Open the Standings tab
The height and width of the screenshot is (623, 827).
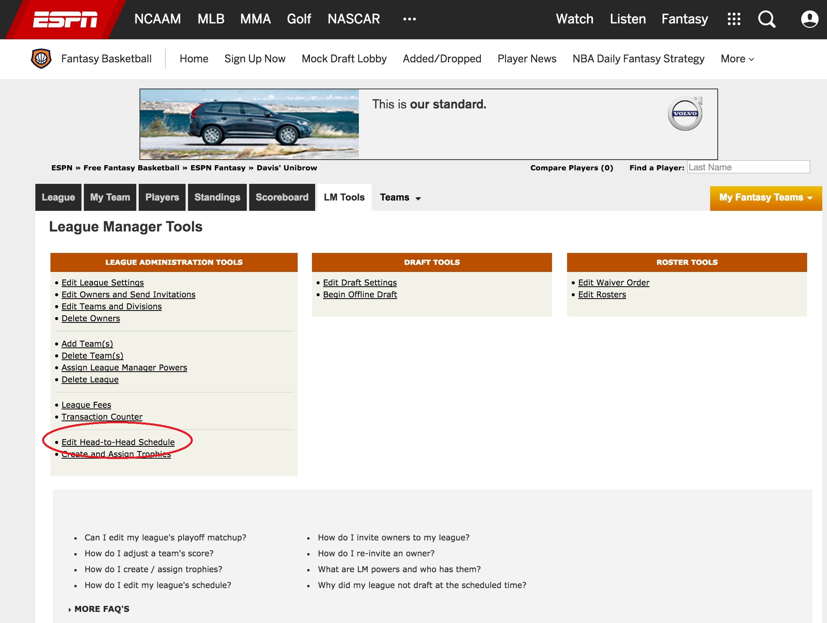217,197
